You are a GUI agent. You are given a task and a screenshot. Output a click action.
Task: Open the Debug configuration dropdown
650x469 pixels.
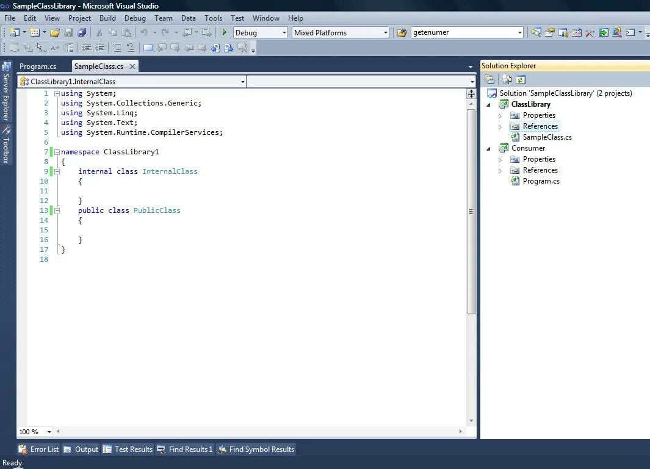[x=284, y=32]
